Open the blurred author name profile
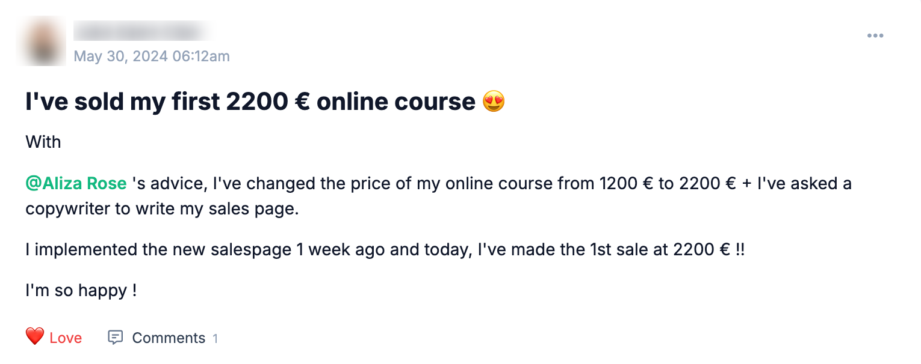The width and height of the screenshot is (921, 364). point(143,30)
